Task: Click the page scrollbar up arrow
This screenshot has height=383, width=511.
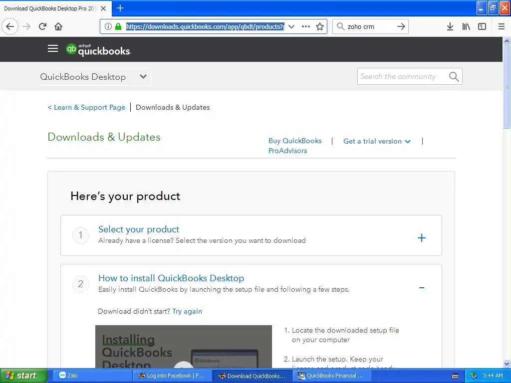Action: click(507, 41)
